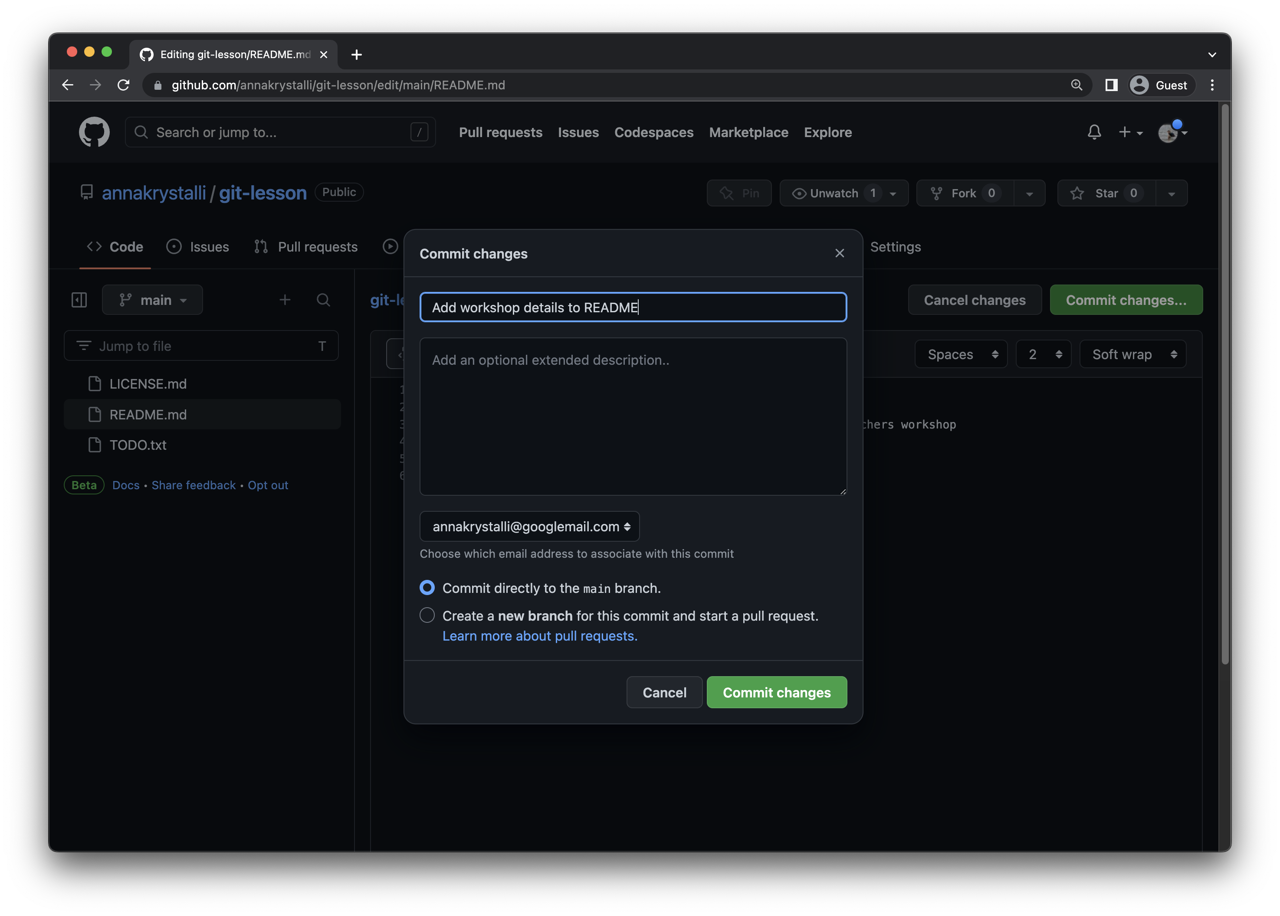Click Share feedback link
This screenshot has height=916, width=1280.
[194, 485]
